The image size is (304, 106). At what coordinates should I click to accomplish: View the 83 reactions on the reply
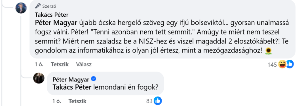[149, 101]
